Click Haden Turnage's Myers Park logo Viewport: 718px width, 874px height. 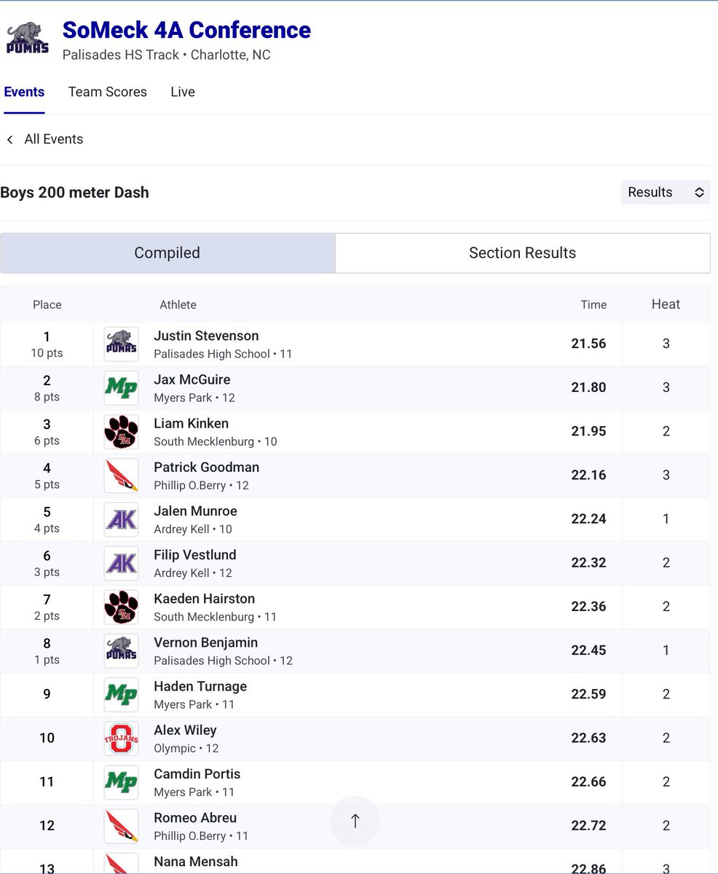(x=121, y=695)
